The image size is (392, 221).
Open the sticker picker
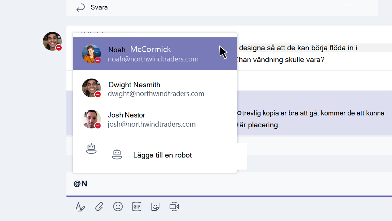[156, 207]
